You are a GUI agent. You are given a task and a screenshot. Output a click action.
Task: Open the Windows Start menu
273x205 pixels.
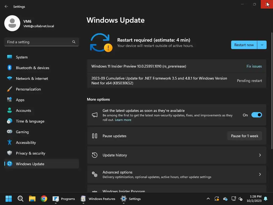pos(9,199)
